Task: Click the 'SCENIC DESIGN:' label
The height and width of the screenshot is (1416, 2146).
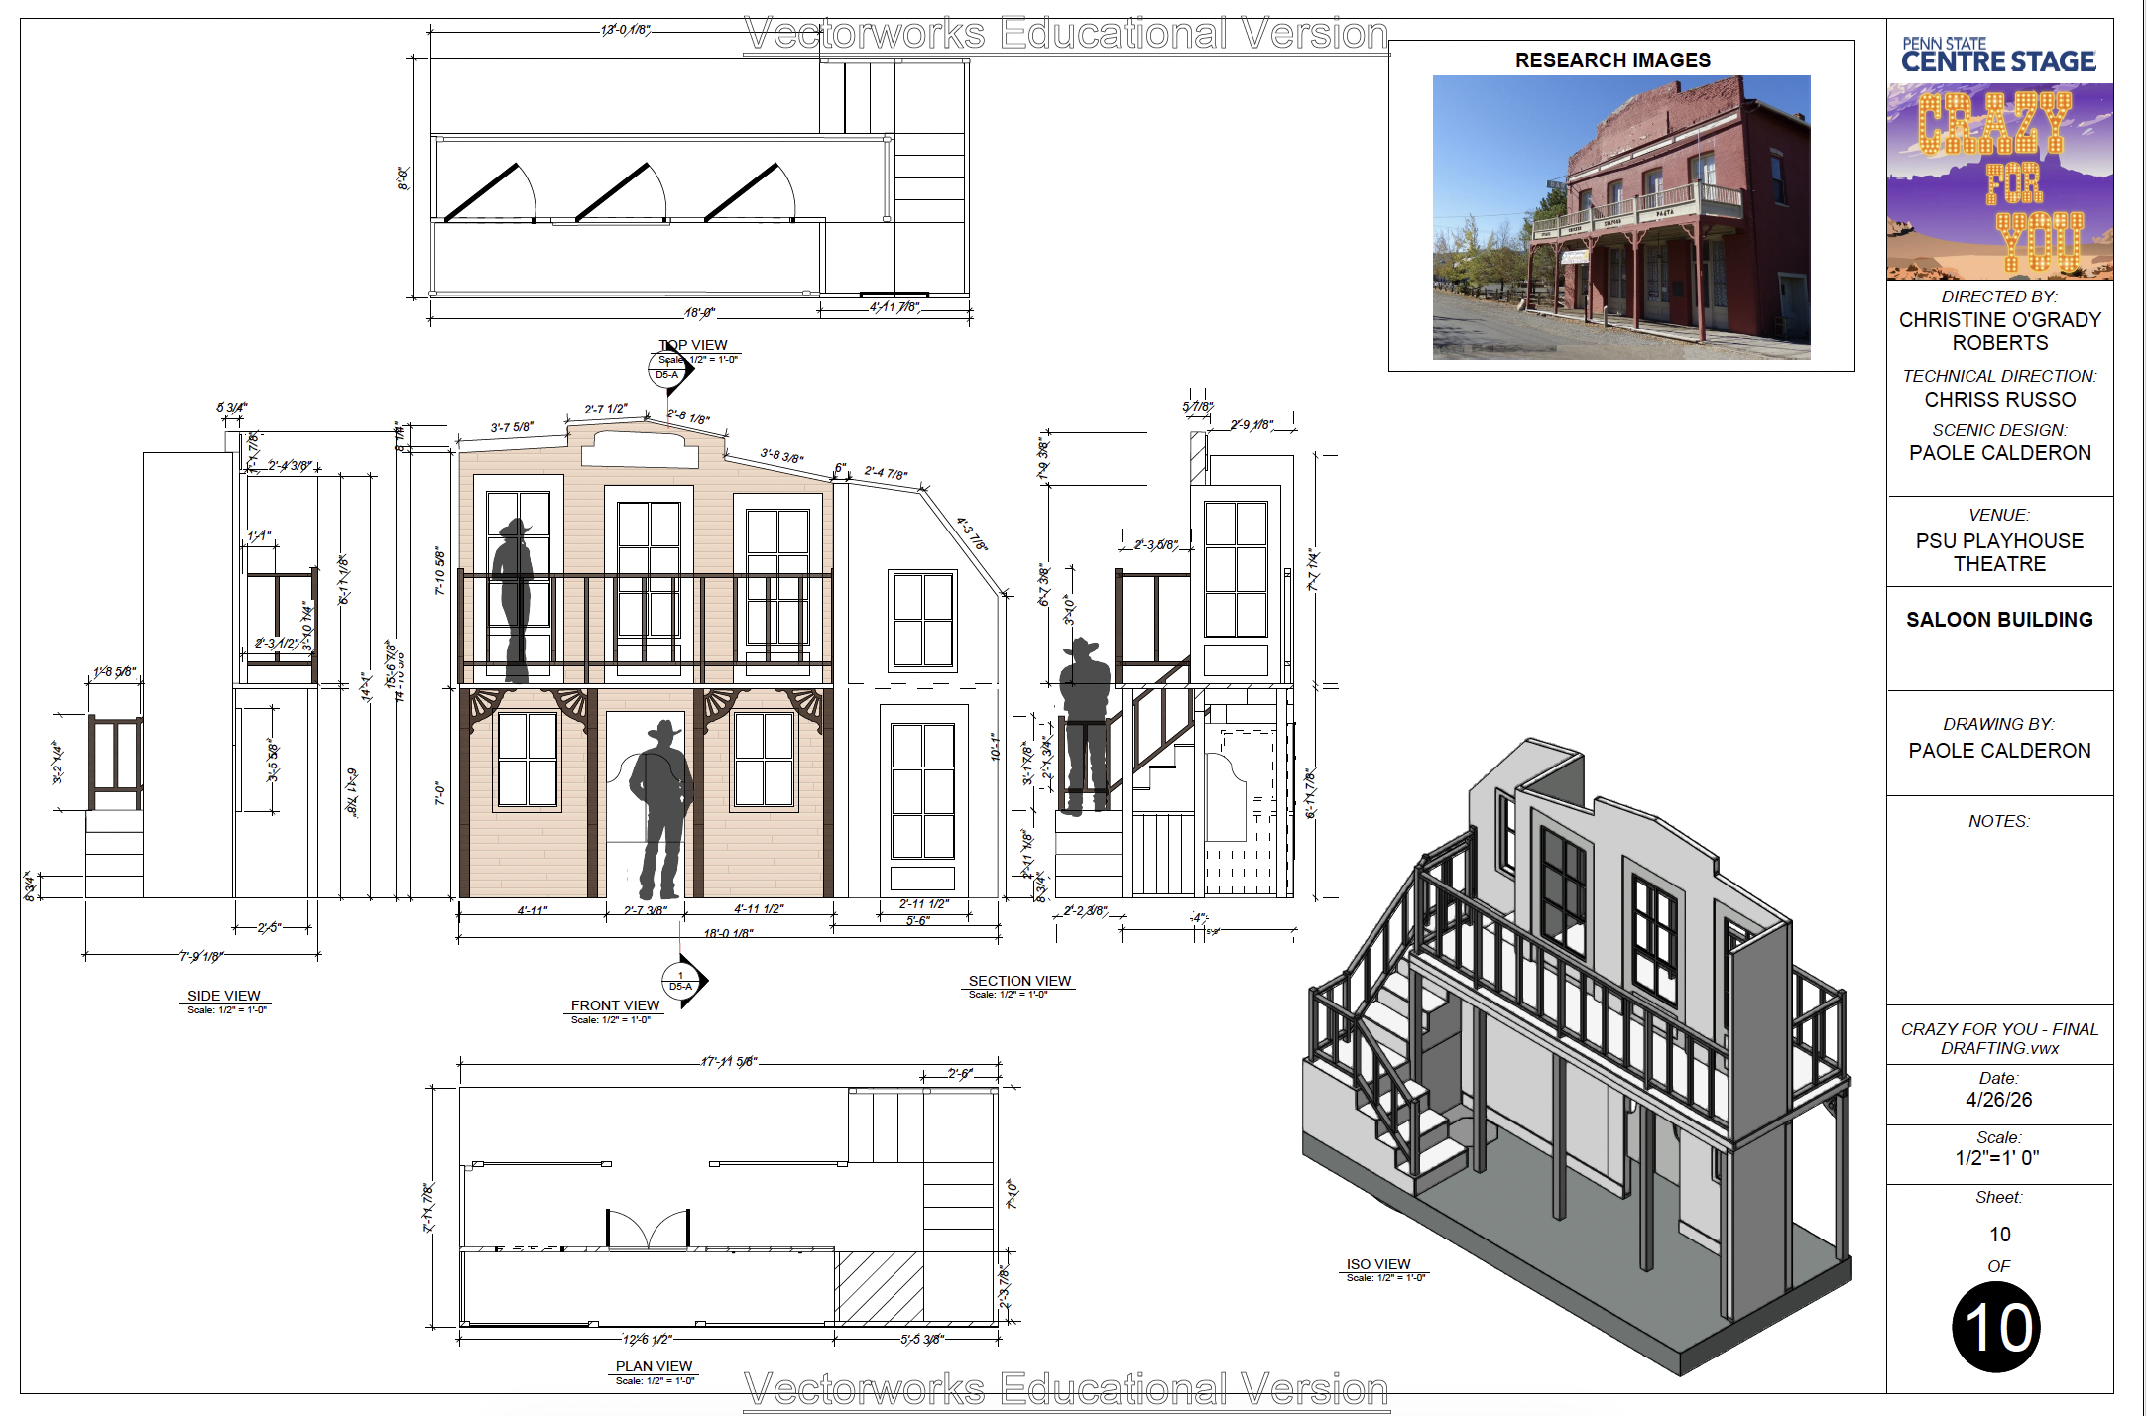Action: point(1999,430)
